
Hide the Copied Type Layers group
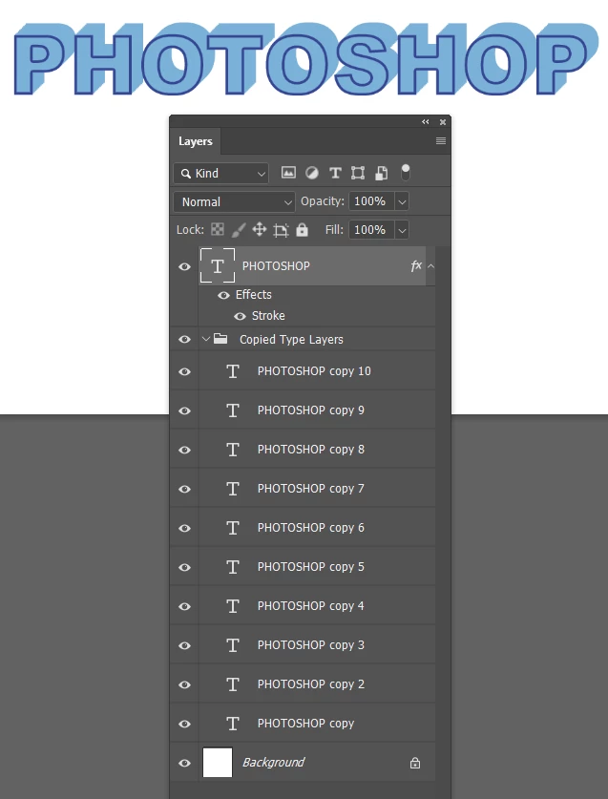pyautogui.click(x=184, y=340)
